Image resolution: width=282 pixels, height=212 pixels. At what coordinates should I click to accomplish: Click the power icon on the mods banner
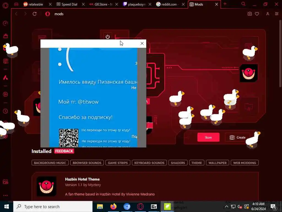pyautogui.click(x=108, y=37)
